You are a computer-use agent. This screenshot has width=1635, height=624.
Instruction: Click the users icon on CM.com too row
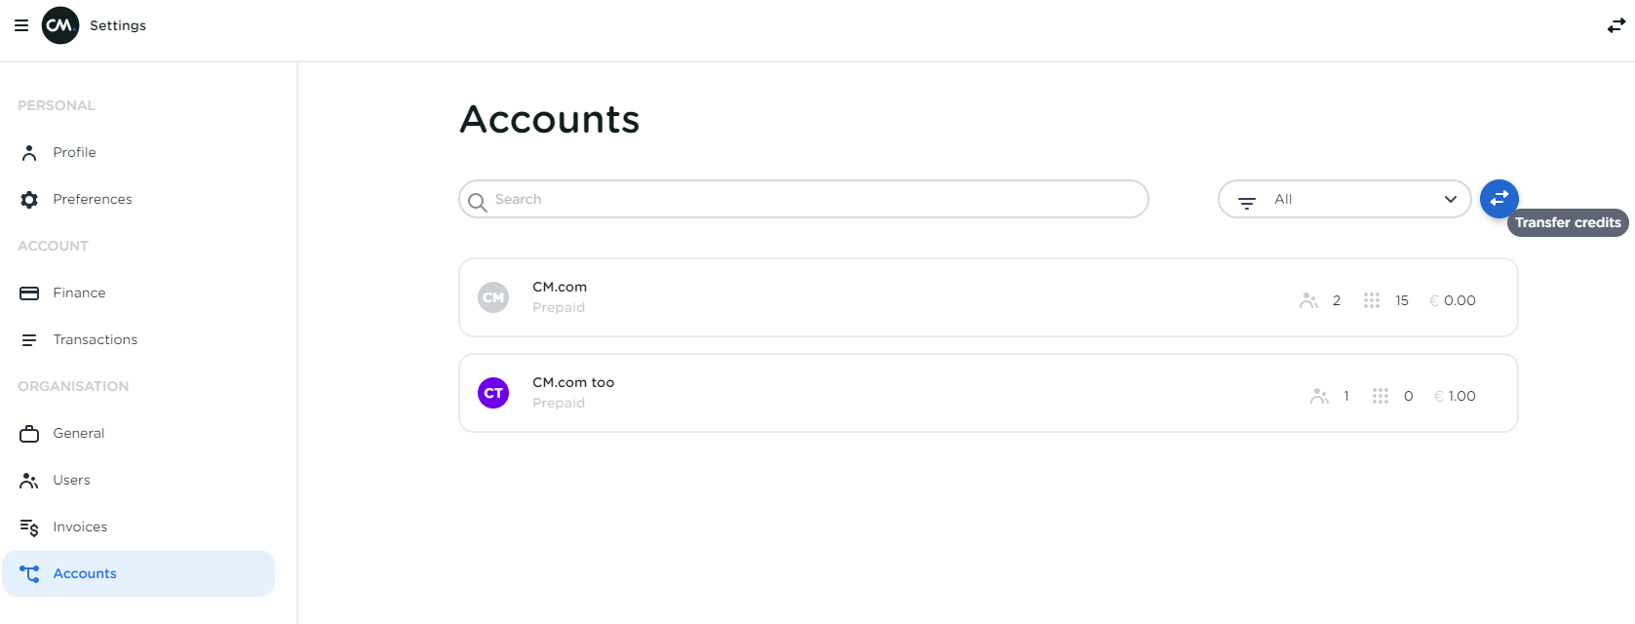[x=1319, y=396]
